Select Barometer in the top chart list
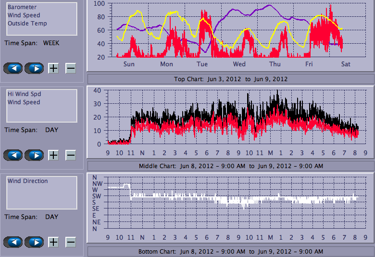Screen dimensions: 375x257 21,7
